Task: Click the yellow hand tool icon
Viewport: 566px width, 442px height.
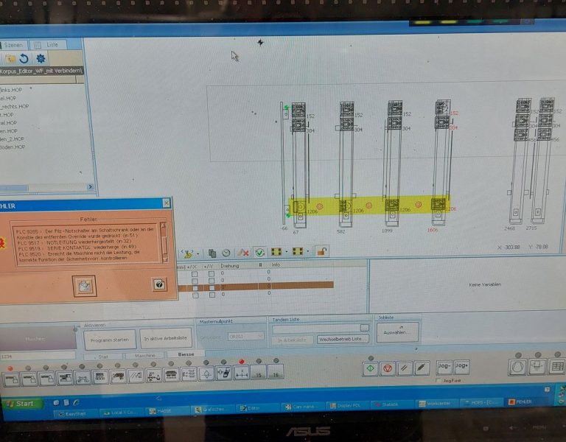Action: [x=187, y=253]
